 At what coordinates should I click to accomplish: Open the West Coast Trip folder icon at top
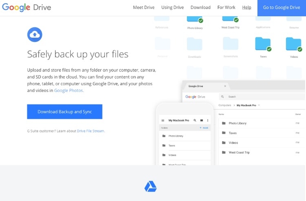pos(230,19)
